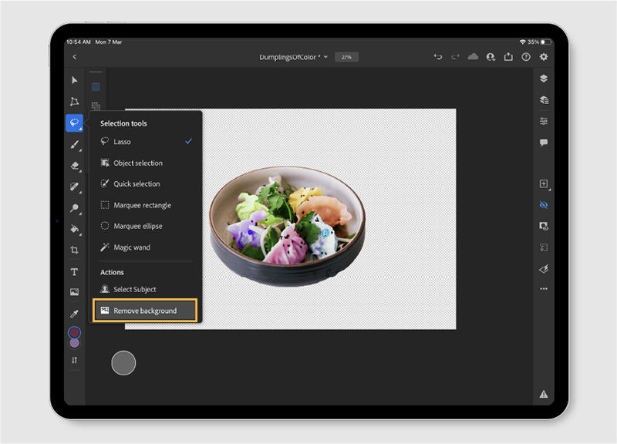Open the foreground color swatch
The image size is (617, 444).
coord(74,333)
